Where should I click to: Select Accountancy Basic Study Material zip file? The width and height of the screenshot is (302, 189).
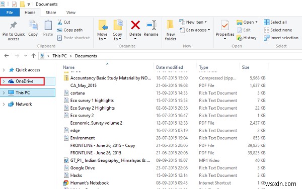click(111, 78)
